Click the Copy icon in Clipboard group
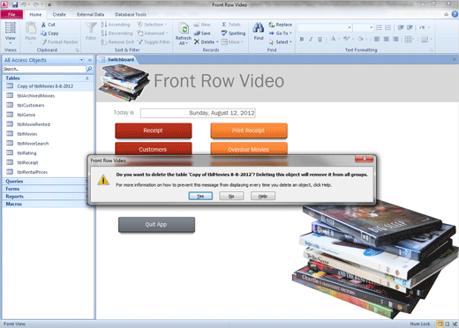Viewport: 459px width, 328px height. [x=43, y=34]
